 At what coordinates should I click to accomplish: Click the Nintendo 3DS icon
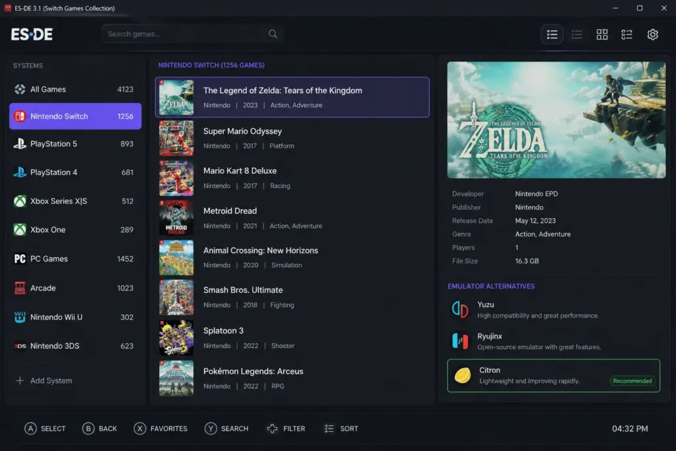pyautogui.click(x=20, y=346)
